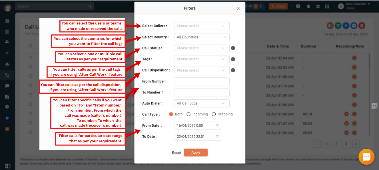Open the Dashboard icon in the left sidebar
This screenshot has width=379, height=170.
(7, 21)
